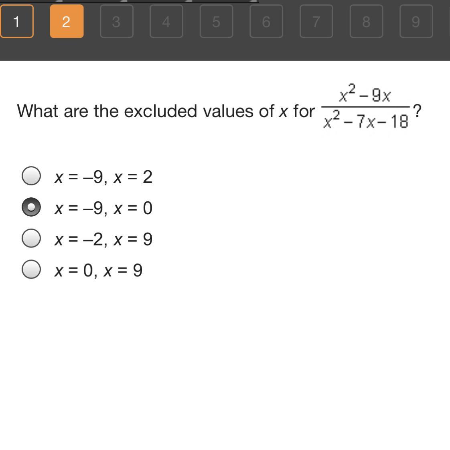
Task: Navigate to question 5
Action: pos(216,21)
